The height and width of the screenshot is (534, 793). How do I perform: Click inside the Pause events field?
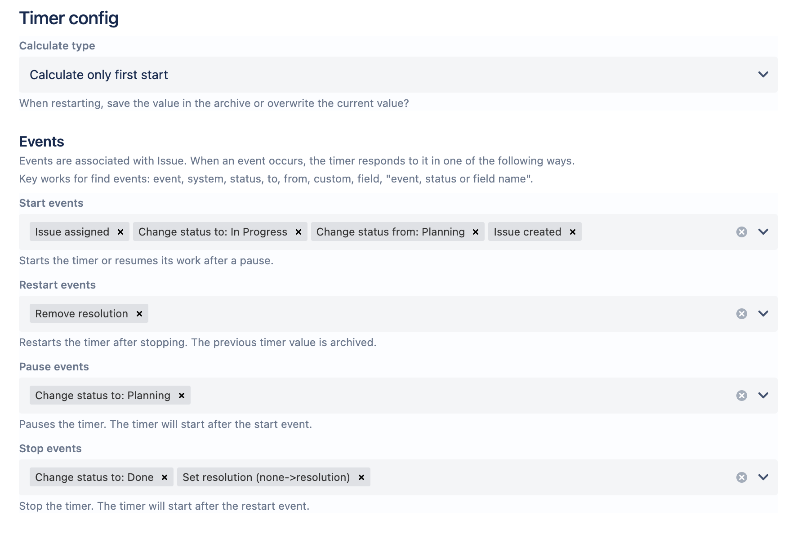click(398, 396)
